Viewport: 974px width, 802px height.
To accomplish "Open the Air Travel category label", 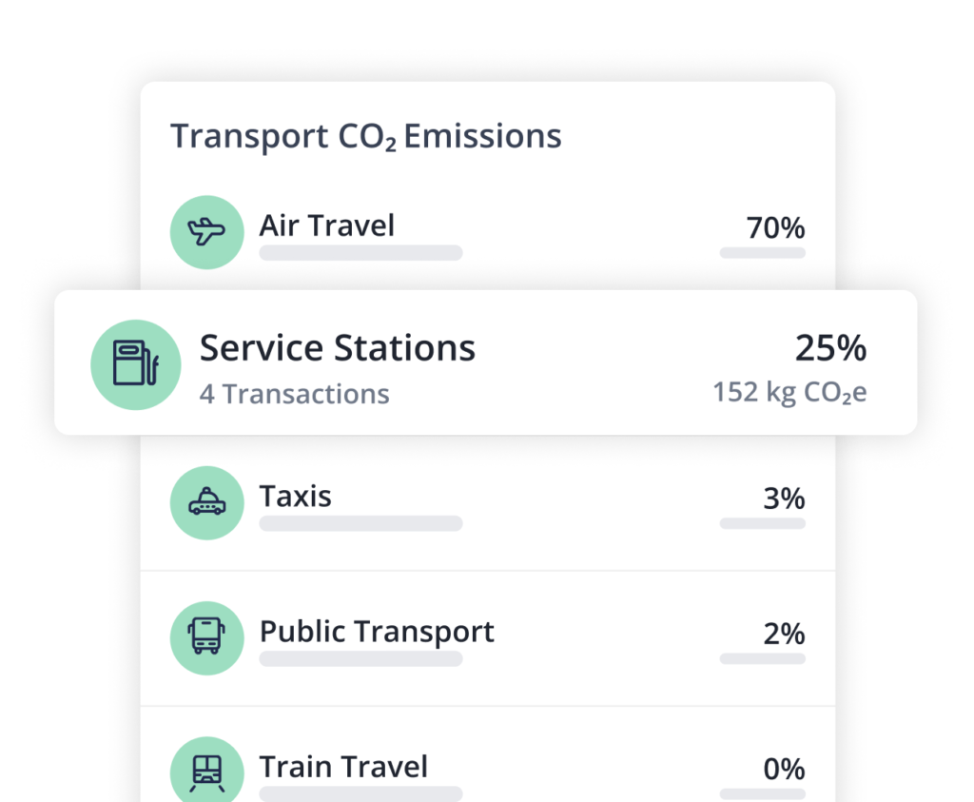I will tap(326, 226).
